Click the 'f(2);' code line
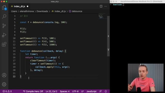This screenshot has height=93, width=165. pos(23,32)
